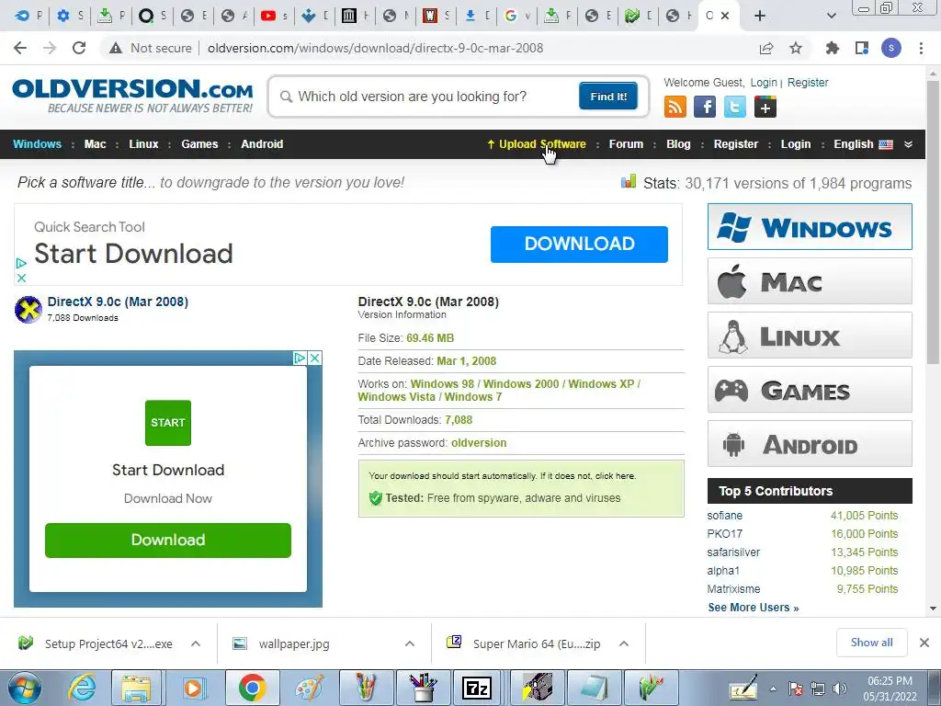The image size is (941, 706).
Task: Open Forum from the nav bar
Action: (x=626, y=144)
